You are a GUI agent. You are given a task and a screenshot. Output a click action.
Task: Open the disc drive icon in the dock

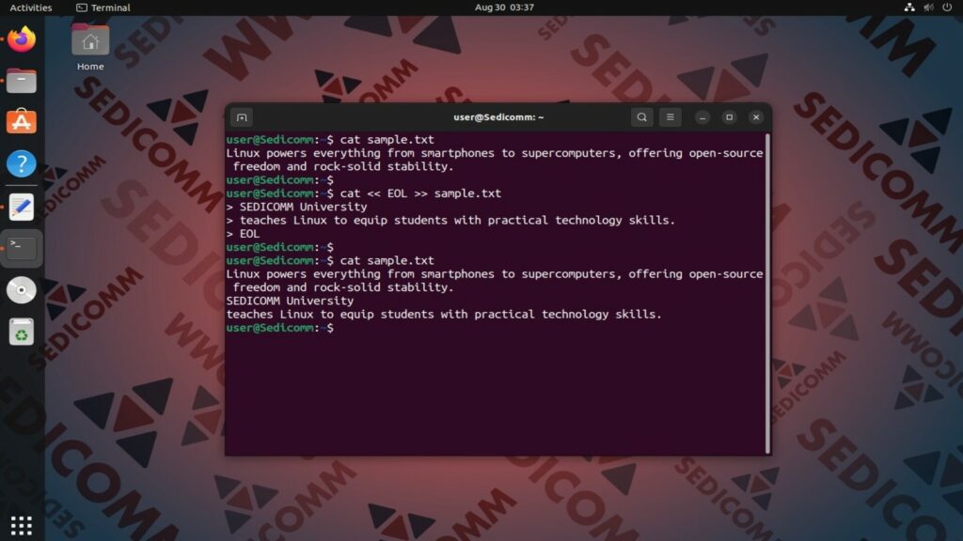(x=22, y=290)
